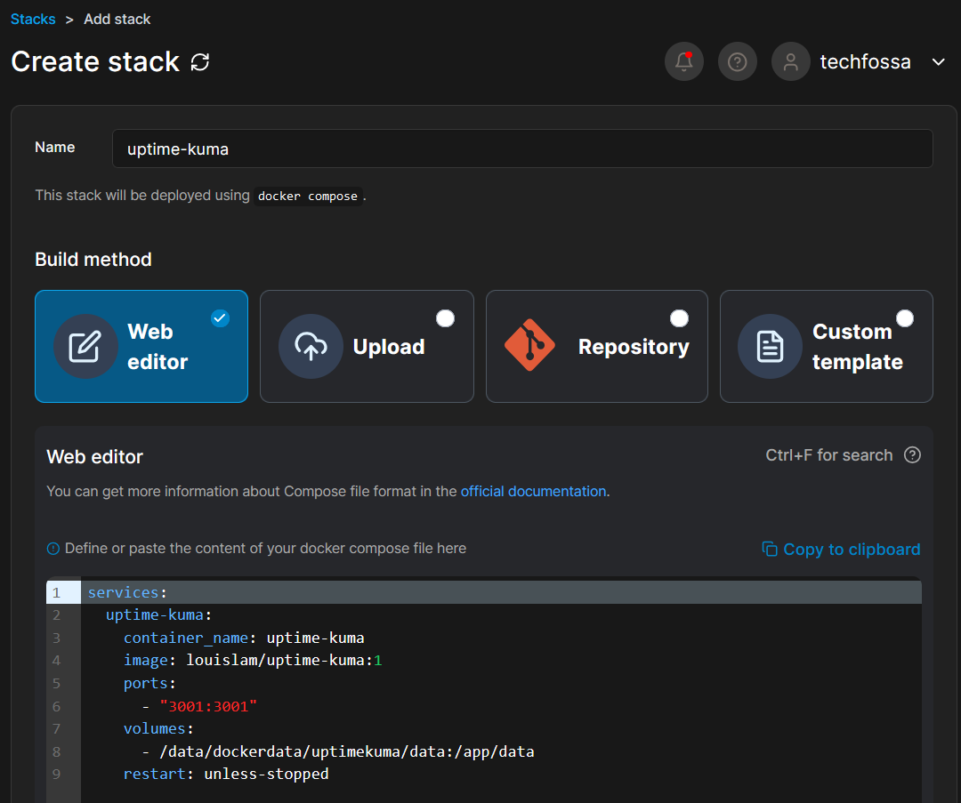961x803 pixels.
Task: Open the help question mark icon
Action: pyautogui.click(x=737, y=62)
